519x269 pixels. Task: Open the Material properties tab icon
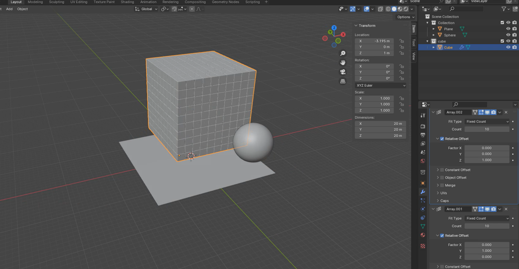(423, 235)
